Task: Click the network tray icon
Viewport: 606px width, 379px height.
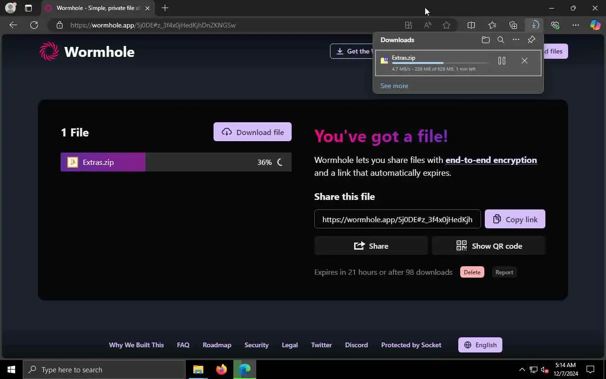Action: pyautogui.click(x=534, y=370)
